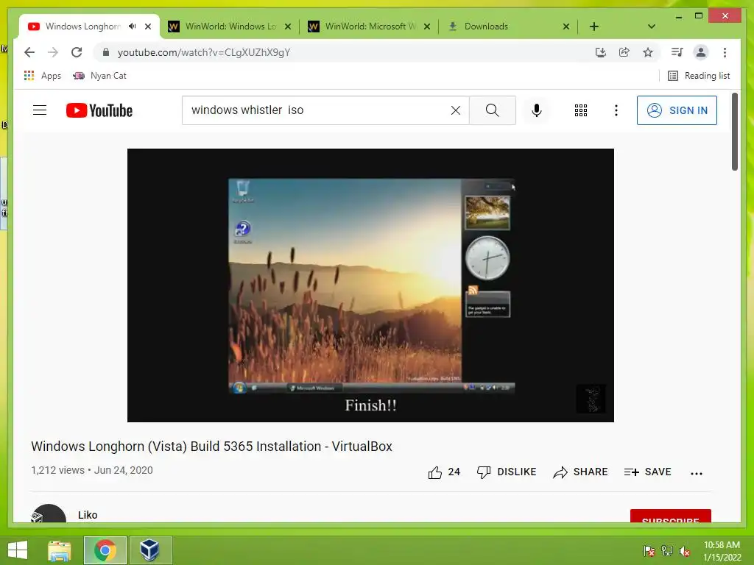Switch to WinWorld: Windows Lo tab
This screenshot has height=565, width=754.
tap(230, 26)
